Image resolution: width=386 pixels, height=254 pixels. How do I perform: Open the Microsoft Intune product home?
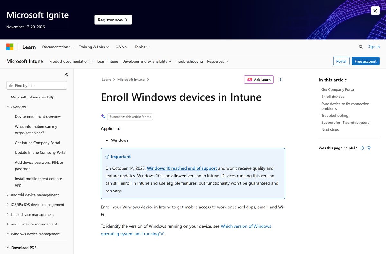click(x=25, y=61)
